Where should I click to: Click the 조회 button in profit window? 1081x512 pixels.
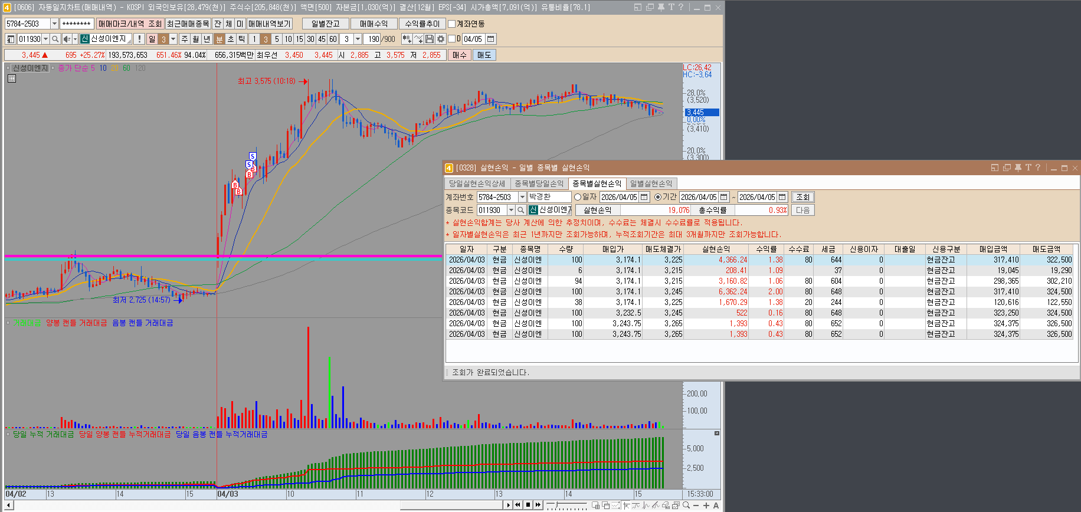click(x=802, y=197)
